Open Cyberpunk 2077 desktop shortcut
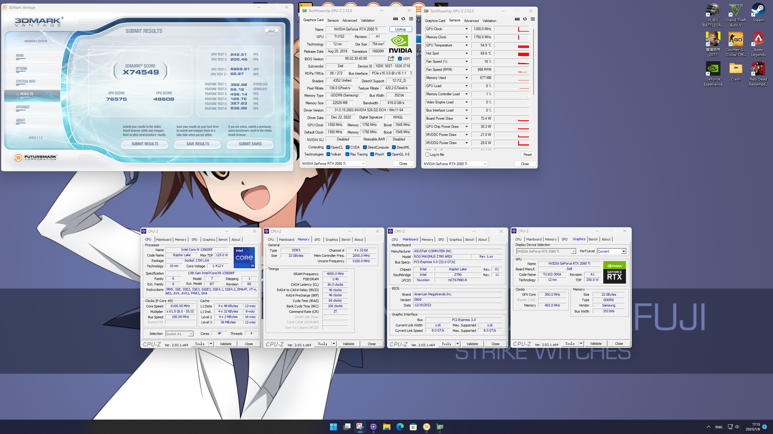 click(x=713, y=45)
